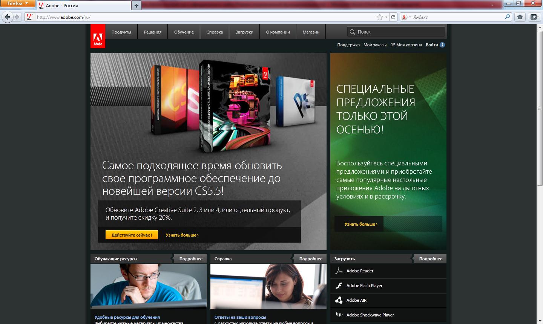The image size is (543, 324).
Task: Click the Yandex search magnifier icon
Action: coord(507,17)
